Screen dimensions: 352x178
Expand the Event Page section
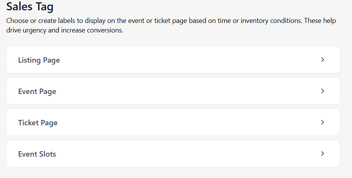(x=173, y=91)
